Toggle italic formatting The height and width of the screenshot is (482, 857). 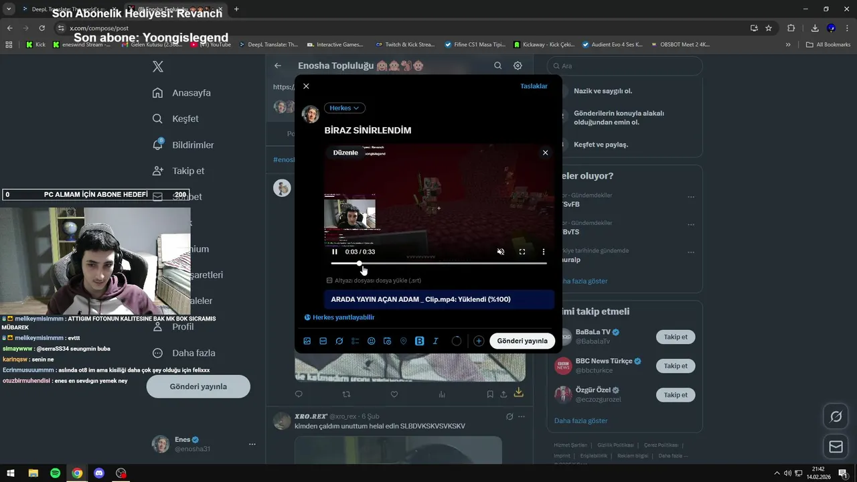(436, 341)
